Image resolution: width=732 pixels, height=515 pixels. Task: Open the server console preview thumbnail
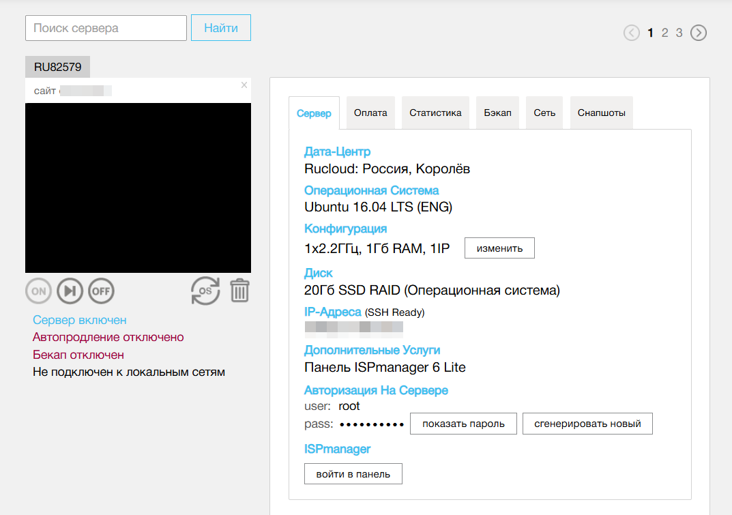[138, 188]
